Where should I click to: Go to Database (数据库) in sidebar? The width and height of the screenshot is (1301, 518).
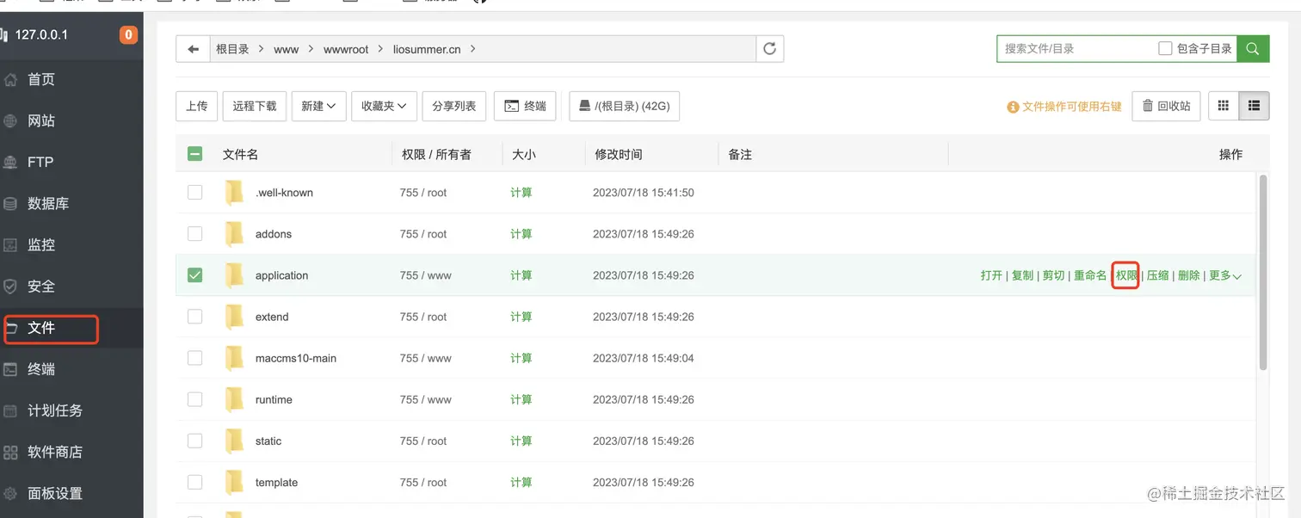pyautogui.click(x=47, y=204)
